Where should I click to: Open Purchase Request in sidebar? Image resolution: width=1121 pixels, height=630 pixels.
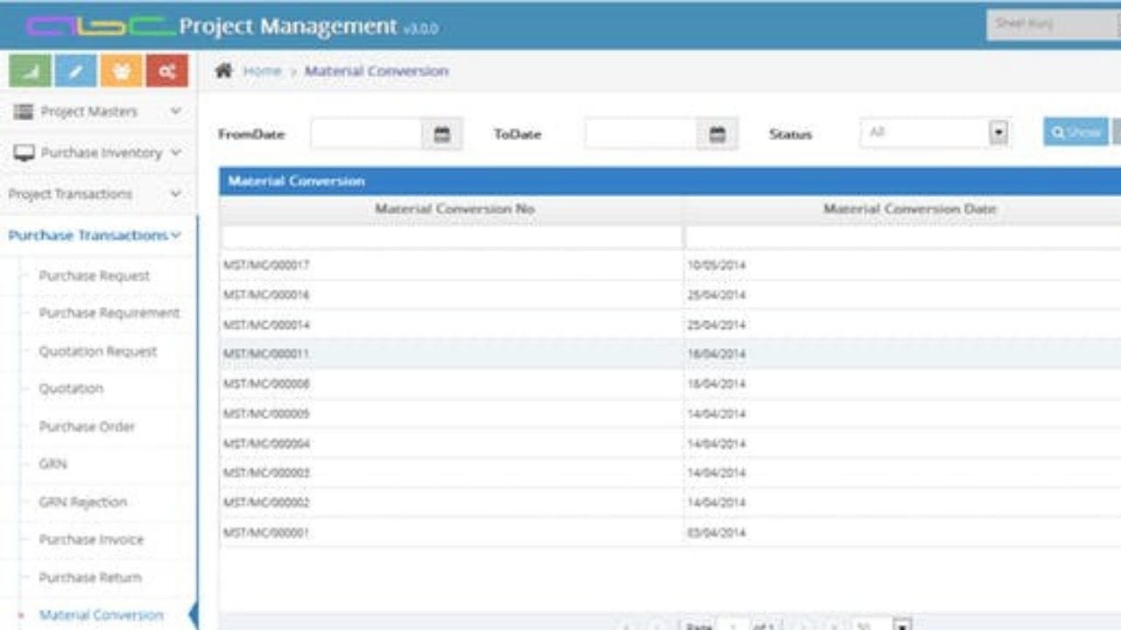click(x=94, y=276)
